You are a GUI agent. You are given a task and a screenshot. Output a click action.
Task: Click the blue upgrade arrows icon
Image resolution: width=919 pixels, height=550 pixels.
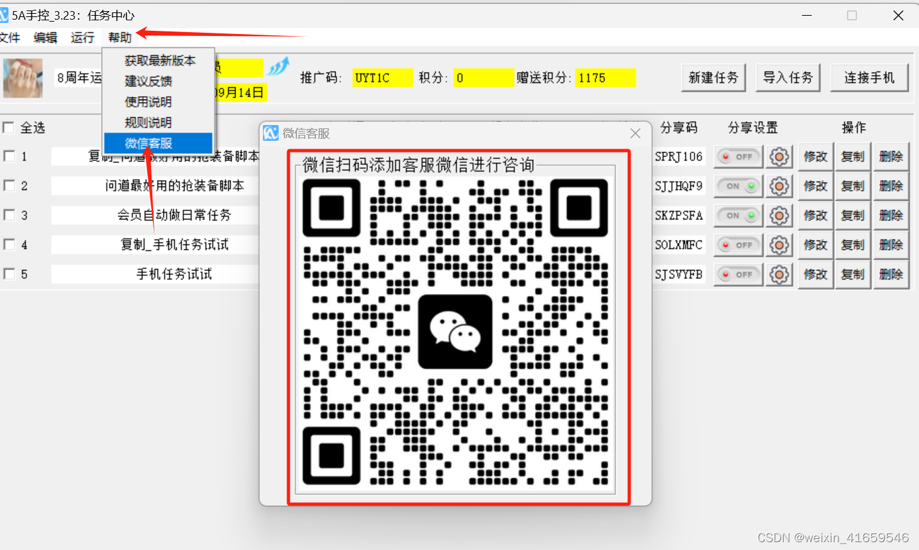(278, 66)
